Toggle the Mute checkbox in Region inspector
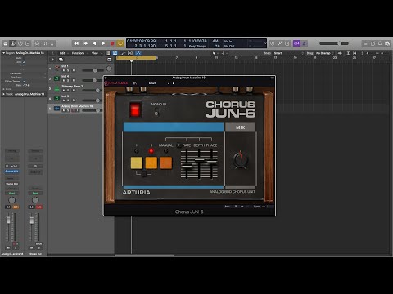393x294 pixels. (24, 58)
